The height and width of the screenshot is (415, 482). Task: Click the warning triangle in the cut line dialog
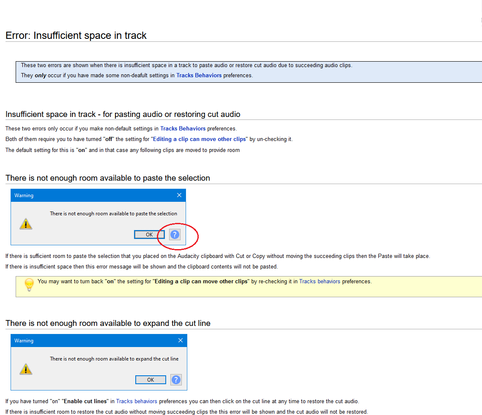tap(26, 369)
